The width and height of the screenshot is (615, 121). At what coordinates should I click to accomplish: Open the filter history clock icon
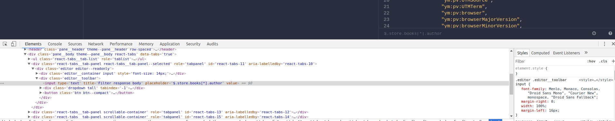click(x=594, y=33)
